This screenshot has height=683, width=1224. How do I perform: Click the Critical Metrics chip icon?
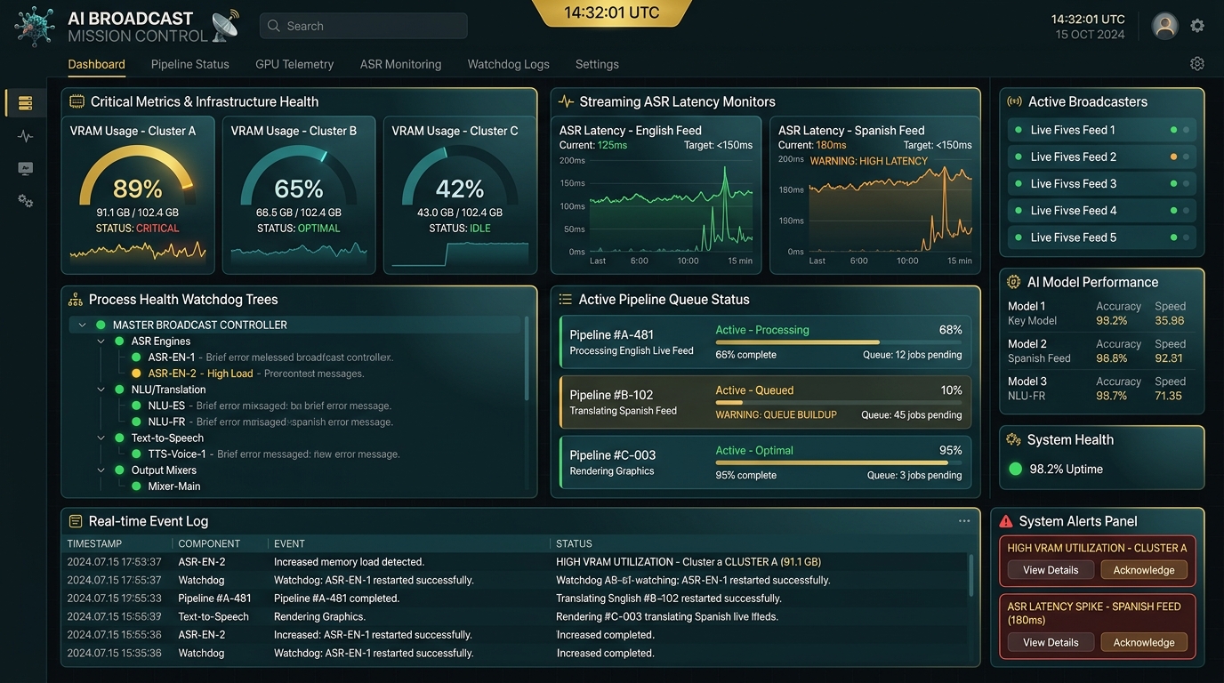77,101
